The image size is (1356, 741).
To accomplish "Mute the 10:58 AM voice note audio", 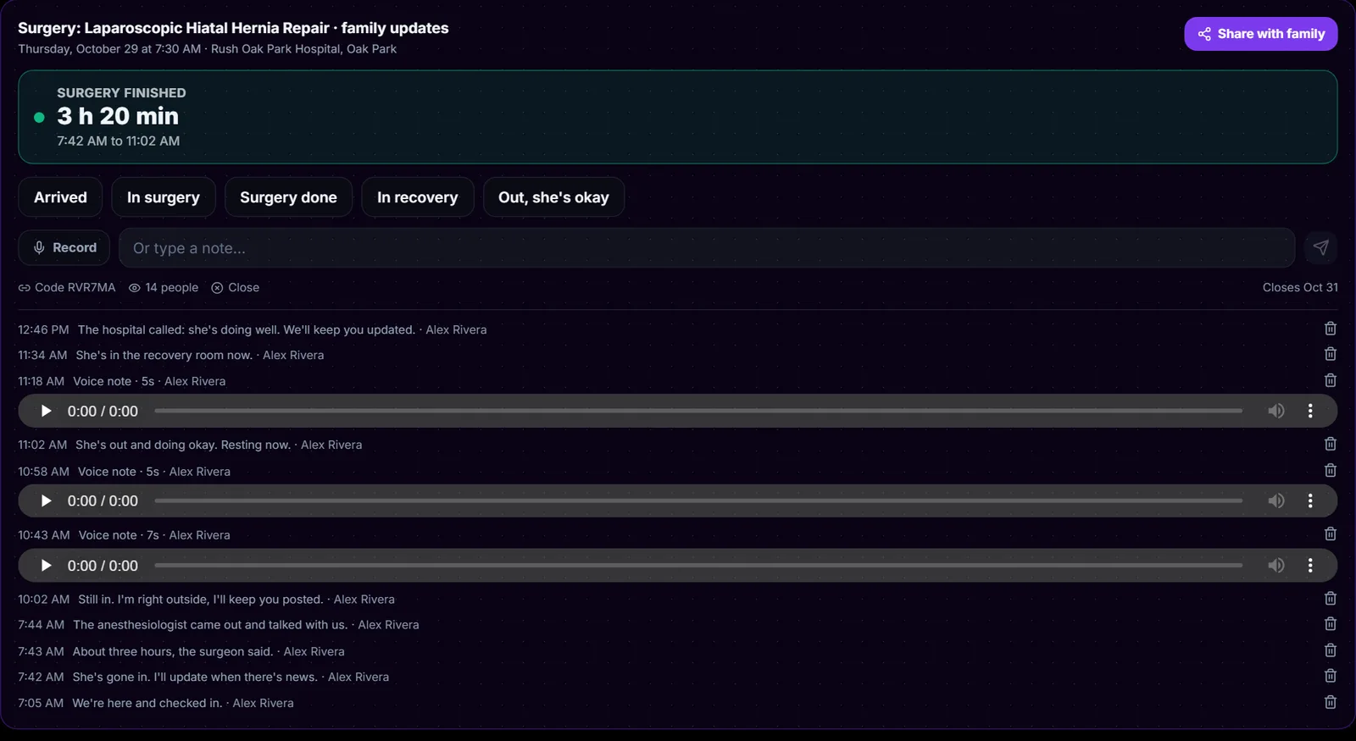I will tap(1276, 500).
